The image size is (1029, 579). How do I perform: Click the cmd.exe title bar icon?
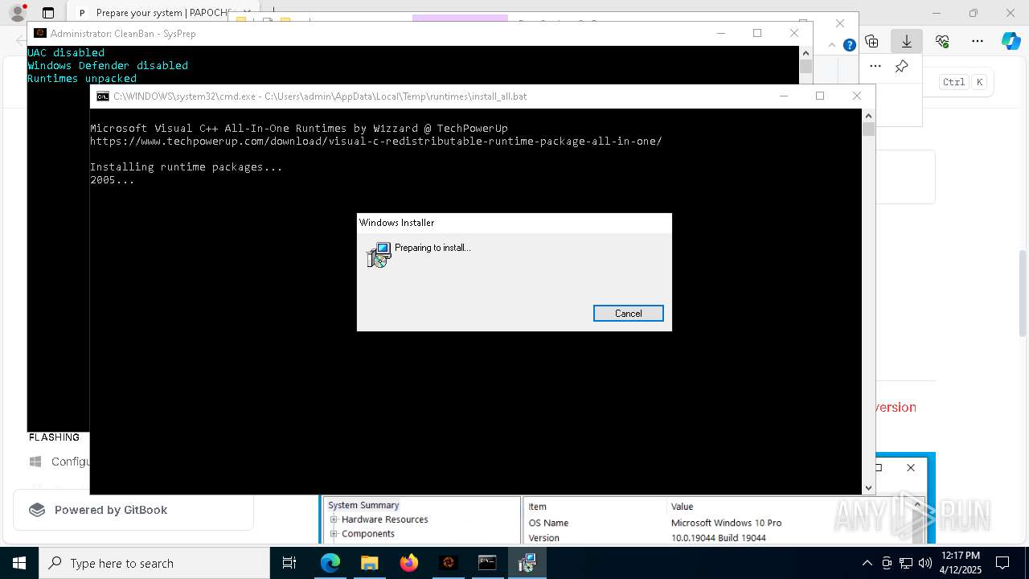click(x=103, y=96)
